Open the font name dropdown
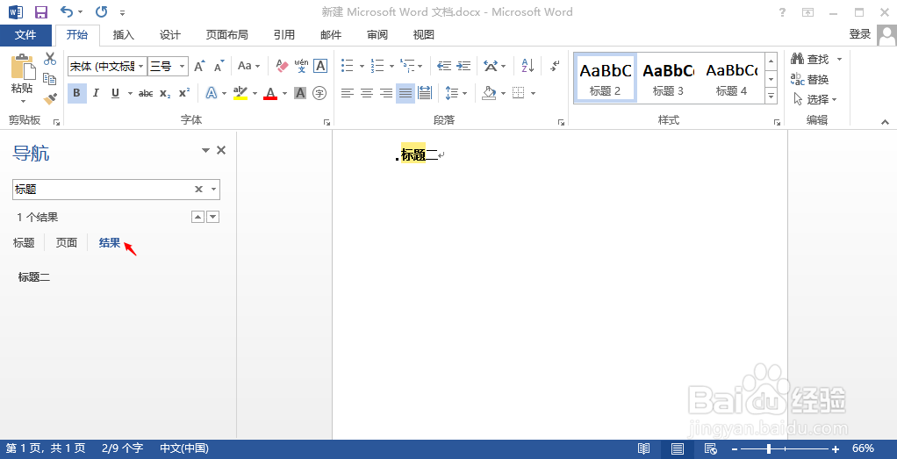 (140, 67)
